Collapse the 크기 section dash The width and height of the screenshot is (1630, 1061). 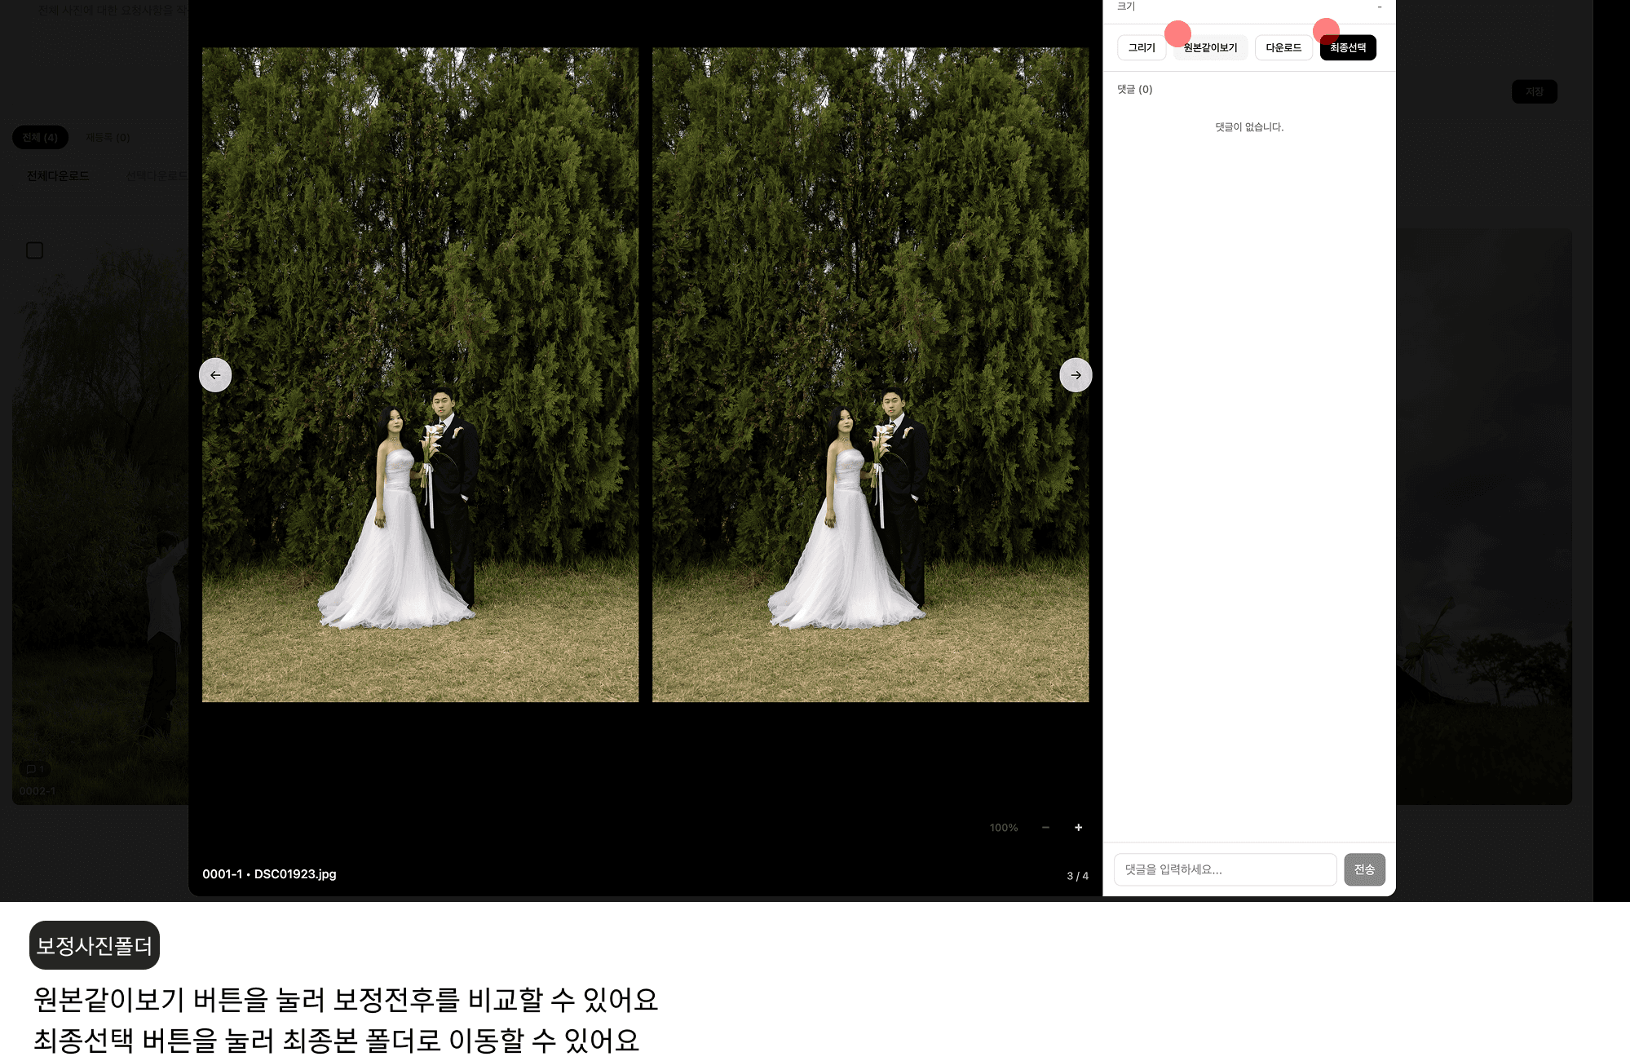(x=1379, y=7)
